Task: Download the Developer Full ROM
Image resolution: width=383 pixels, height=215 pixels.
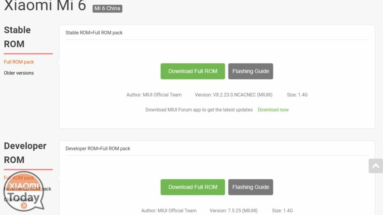Action: pos(193,187)
